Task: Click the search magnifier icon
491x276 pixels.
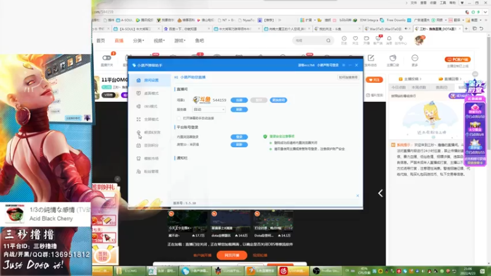Action: [x=328, y=40]
